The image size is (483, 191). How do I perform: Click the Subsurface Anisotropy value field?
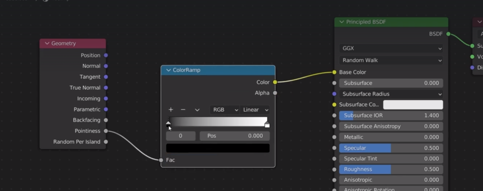coord(391,126)
